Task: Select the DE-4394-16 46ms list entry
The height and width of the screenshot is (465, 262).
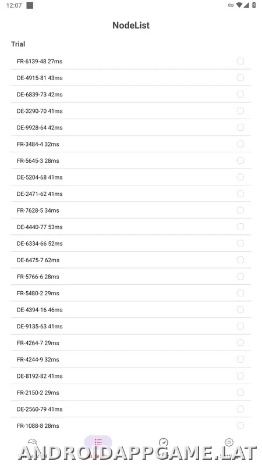Action: 130,310
